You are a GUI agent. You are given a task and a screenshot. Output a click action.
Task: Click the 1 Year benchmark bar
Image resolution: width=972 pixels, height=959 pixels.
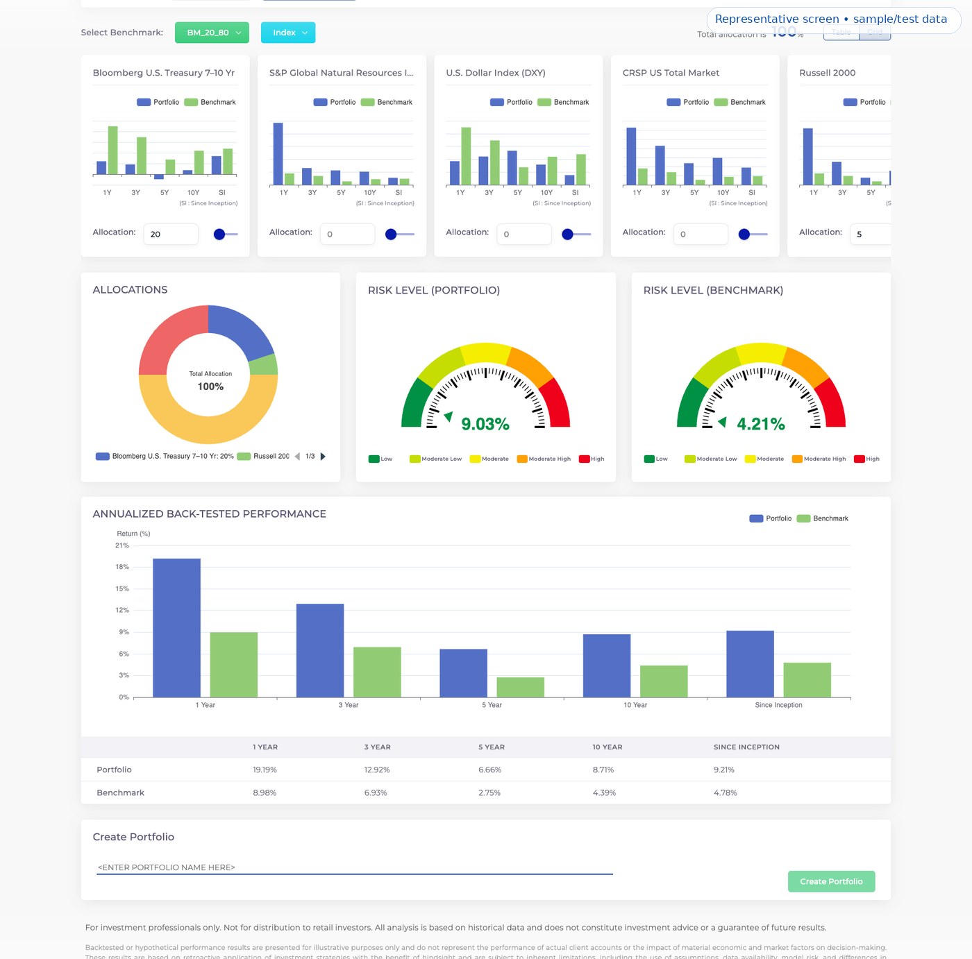pyautogui.click(x=233, y=664)
